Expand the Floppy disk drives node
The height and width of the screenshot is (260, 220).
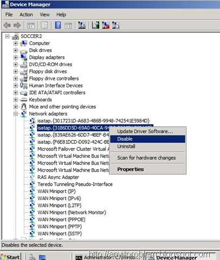(16, 71)
